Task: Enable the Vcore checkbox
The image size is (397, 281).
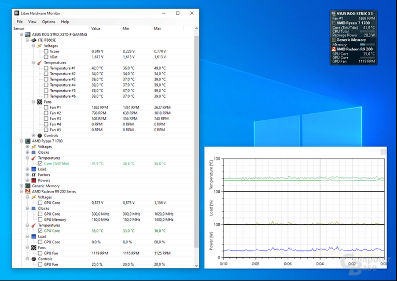Action: (x=46, y=51)
